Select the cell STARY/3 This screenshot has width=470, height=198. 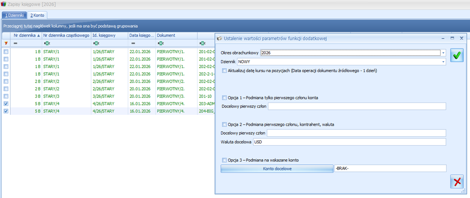tap(66, 96)
